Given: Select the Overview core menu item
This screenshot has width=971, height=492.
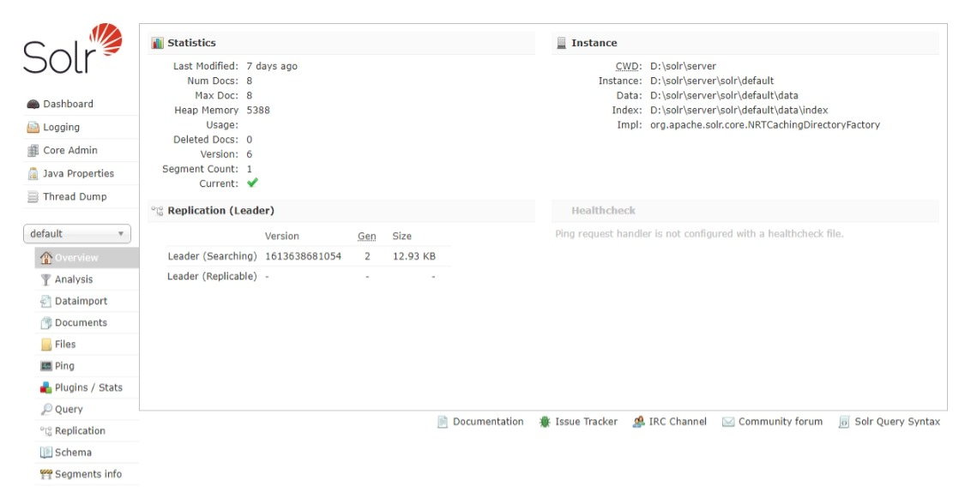Looking at the screenshot, I should click(87, 257).
